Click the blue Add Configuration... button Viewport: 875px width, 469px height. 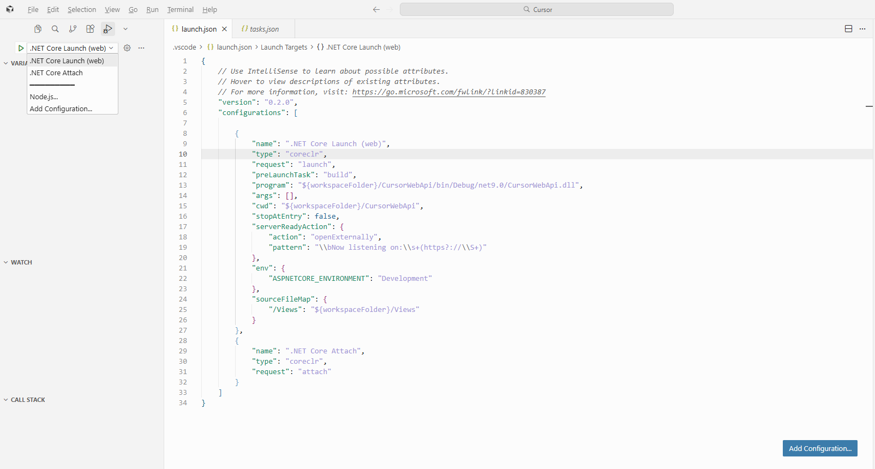820,448
